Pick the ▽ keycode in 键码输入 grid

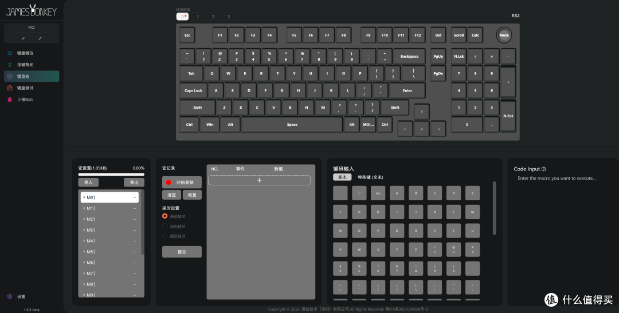pyautogui.click(x=359, y=193)
